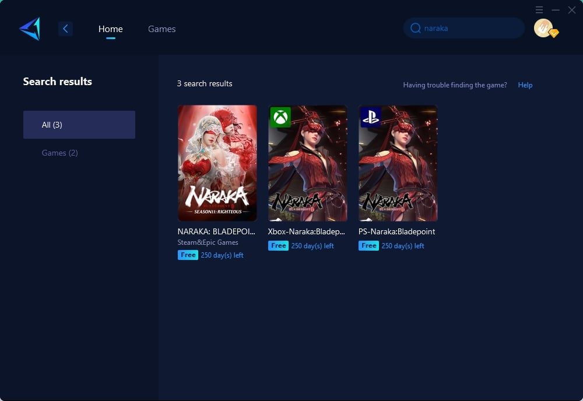Click the Xbox-Naraka:Bladep... game title
Screen dimensions: 583x401
(307, 231)
